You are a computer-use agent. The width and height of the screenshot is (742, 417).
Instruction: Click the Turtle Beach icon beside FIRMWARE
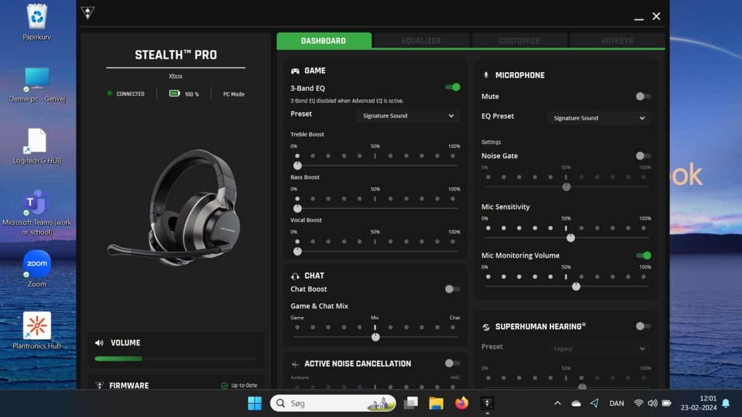coord(99,385)
